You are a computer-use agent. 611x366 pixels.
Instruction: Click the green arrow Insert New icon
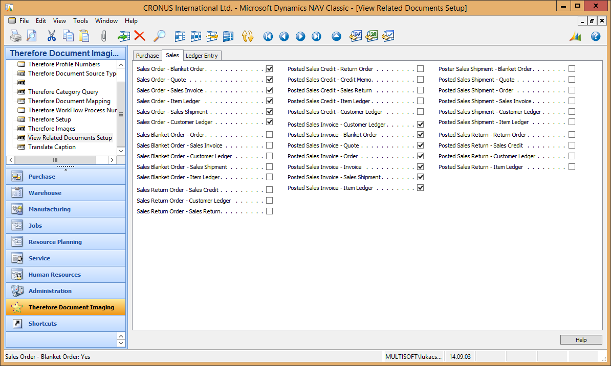pos(124,36)
